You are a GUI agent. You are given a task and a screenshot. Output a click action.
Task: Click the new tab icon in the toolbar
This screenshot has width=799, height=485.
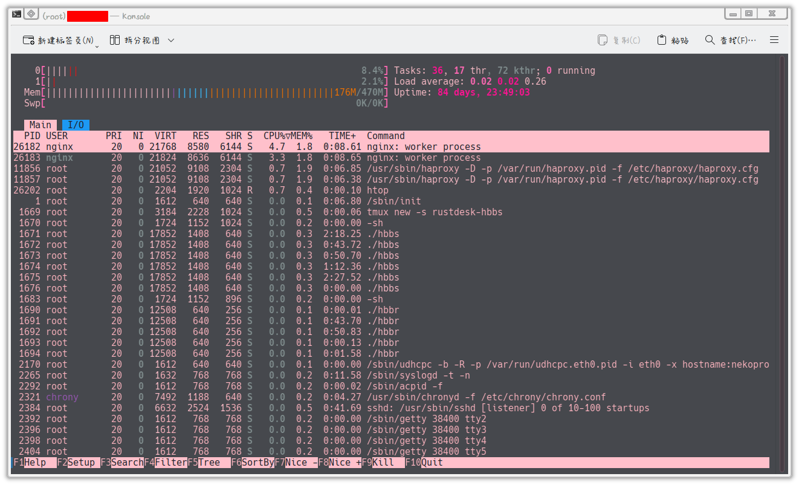(x=28, y=40)
